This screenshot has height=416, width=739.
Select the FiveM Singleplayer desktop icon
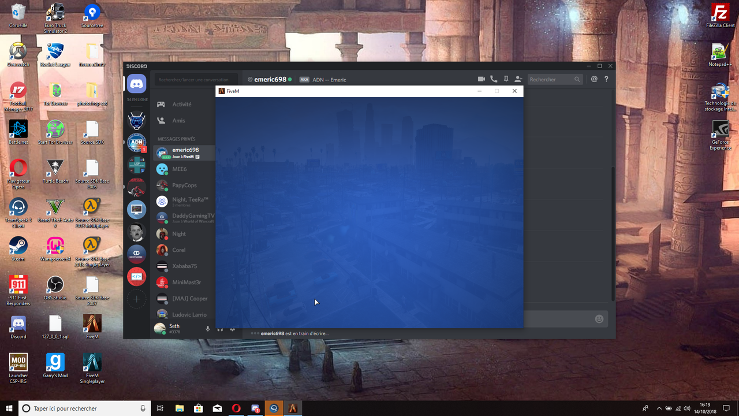(92, 369)
